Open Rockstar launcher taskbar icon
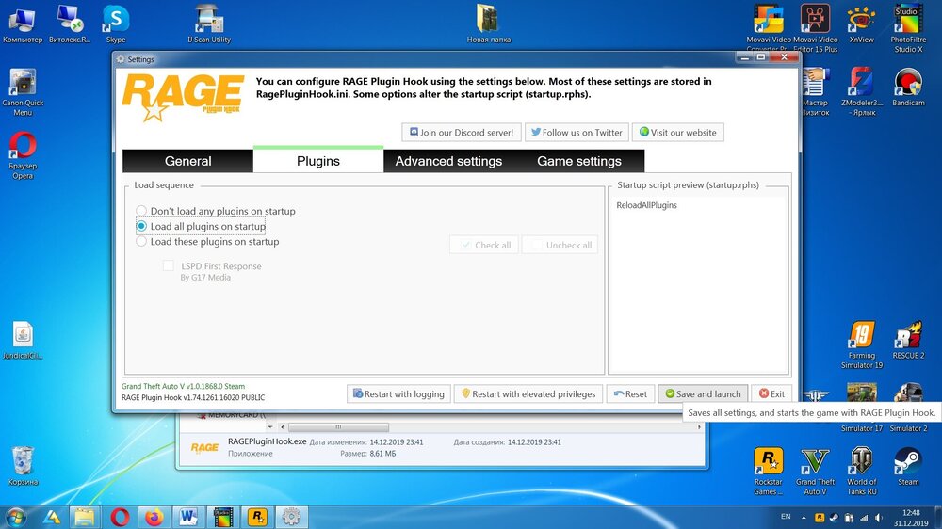This screenshot has width=942, height=529. tap(258, 517)
